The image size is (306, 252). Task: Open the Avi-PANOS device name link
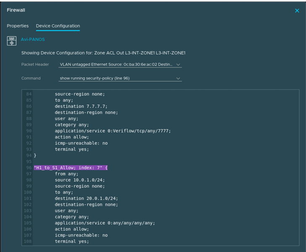click(33, 39)
